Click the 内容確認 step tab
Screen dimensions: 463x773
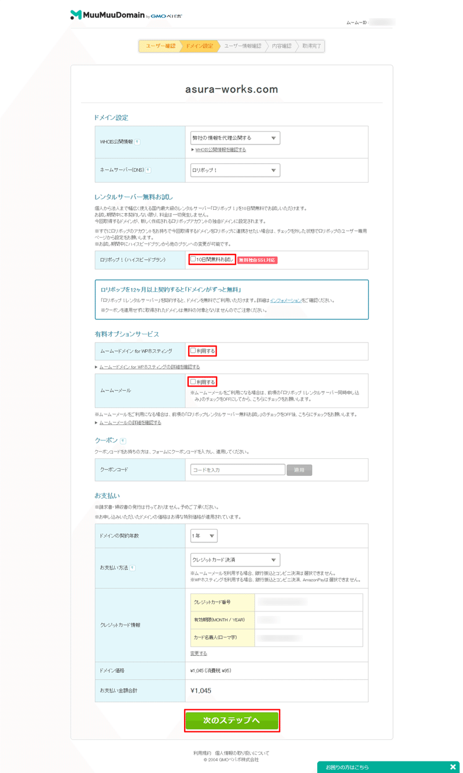coord(282,46)
